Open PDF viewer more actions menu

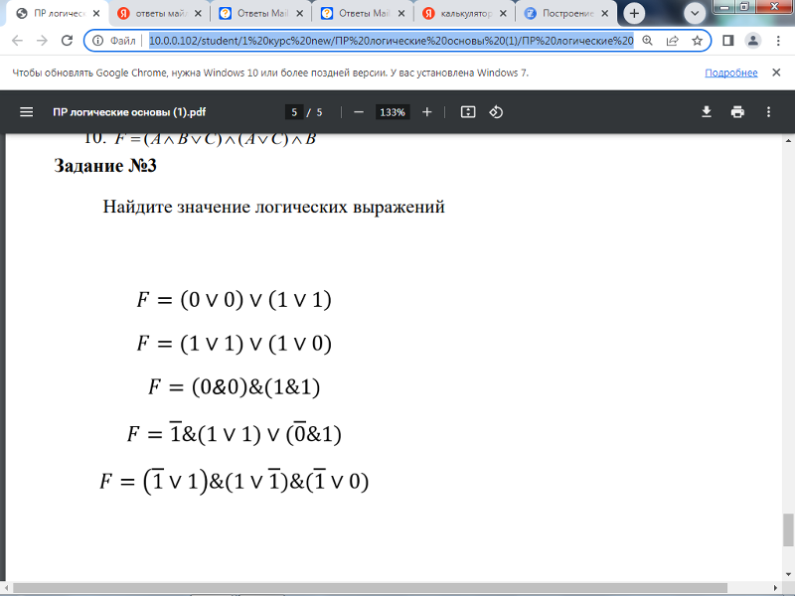click(x=767, y=112)
